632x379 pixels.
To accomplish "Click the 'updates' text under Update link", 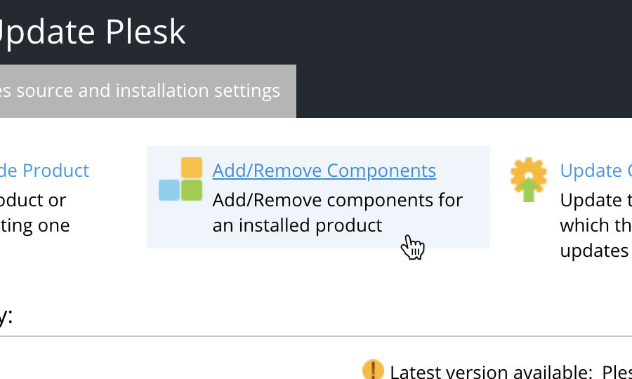I will 594,251.
